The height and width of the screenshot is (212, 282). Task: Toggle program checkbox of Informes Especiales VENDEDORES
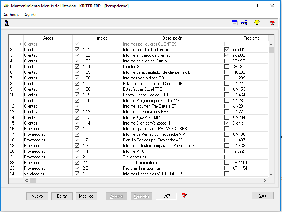click(x=227, y=174)
